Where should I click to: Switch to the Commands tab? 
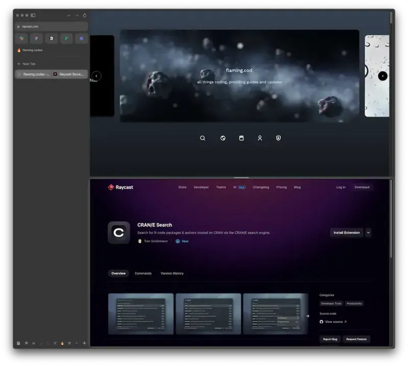click(x=143, y=273)
